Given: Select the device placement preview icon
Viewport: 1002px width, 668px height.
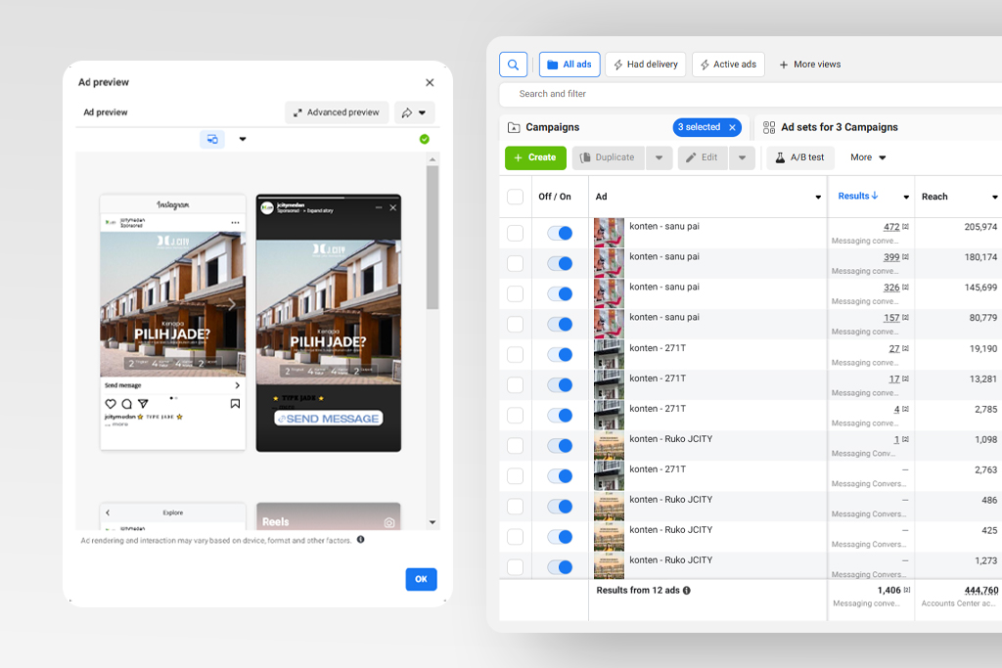Looking at the screenshot, I should click(211, 139).
